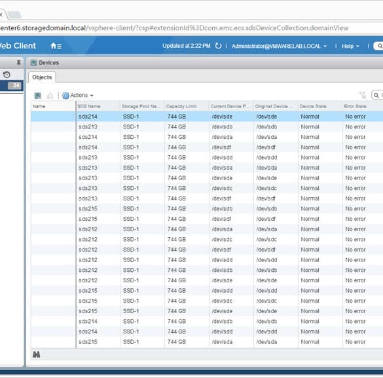This screenshot has height=378, width=383.
Task: Select the sds212 row with /dev/sdd
Action: pos(207,260)
